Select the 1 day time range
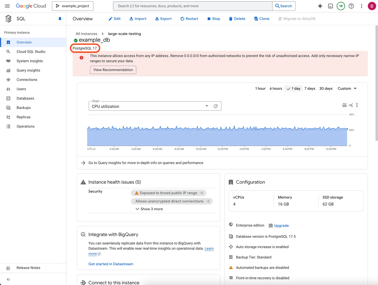Viewport: 378px width, 285px height. tap(293, 89)
